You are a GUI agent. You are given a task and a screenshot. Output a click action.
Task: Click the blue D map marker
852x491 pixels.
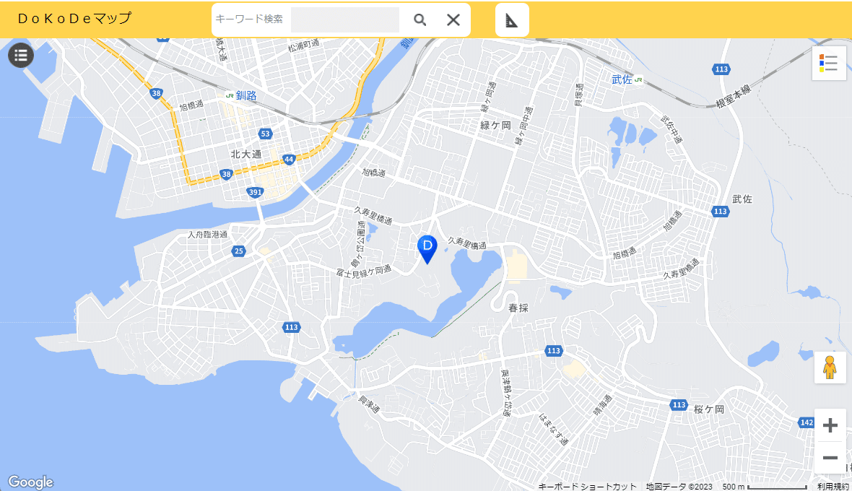point(427,249)
